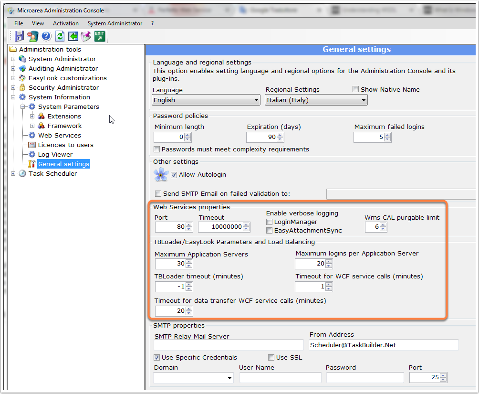Click the SMTP User Name field
Screen dimensions: 479x394
tap(281, 378)
